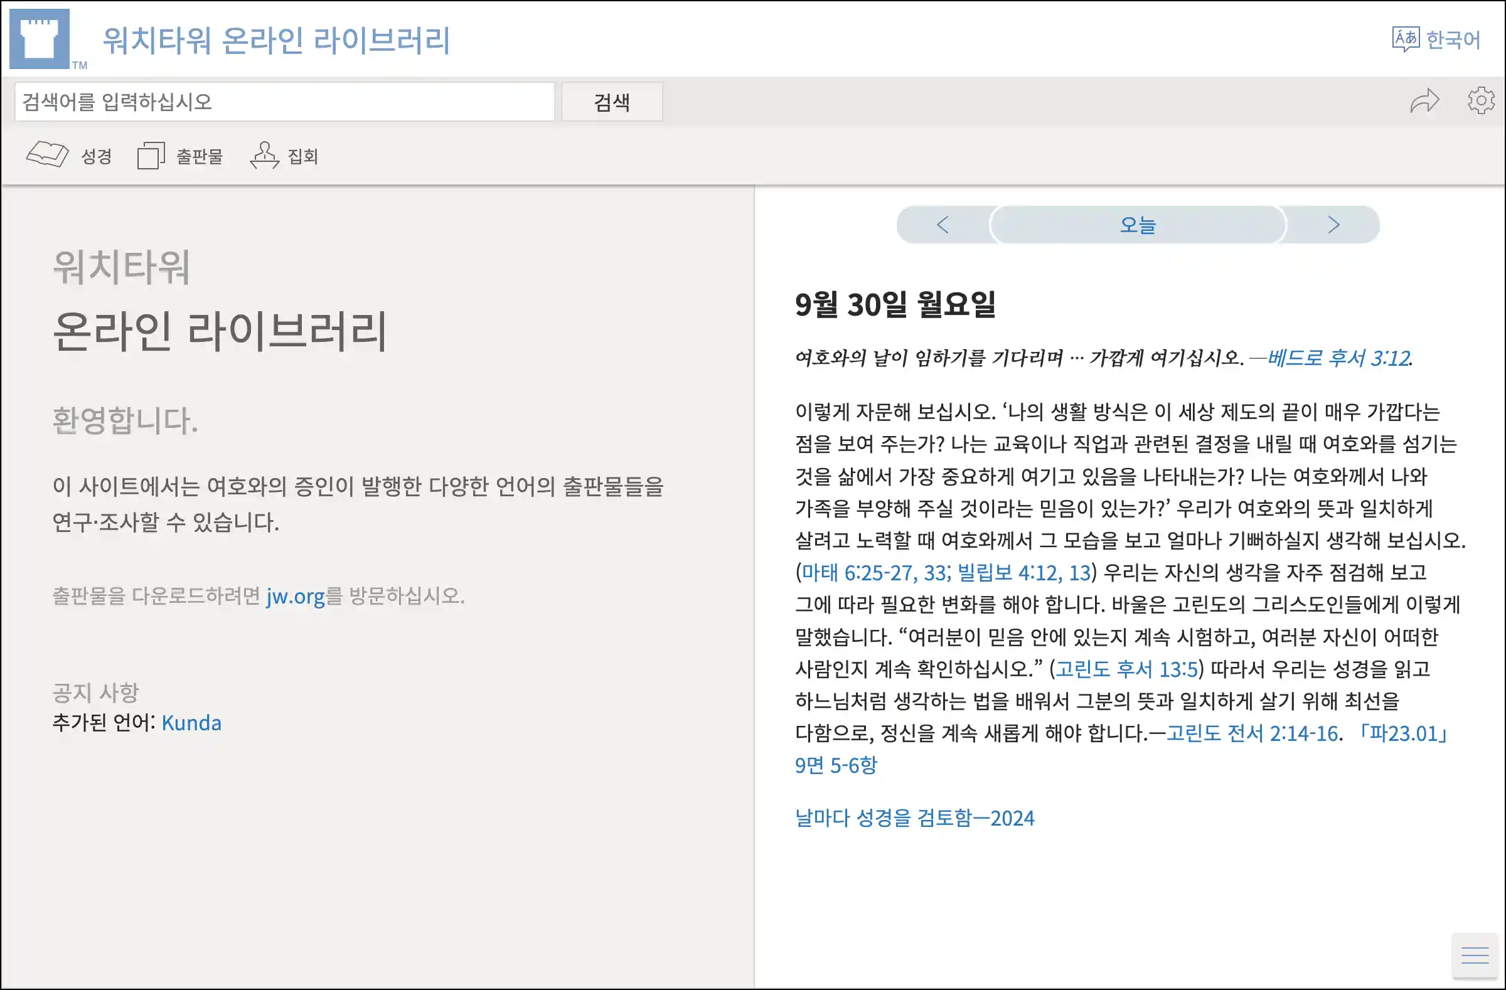Go to next day with right chevron
The image size is (1506, 990).
point(1333,225)
